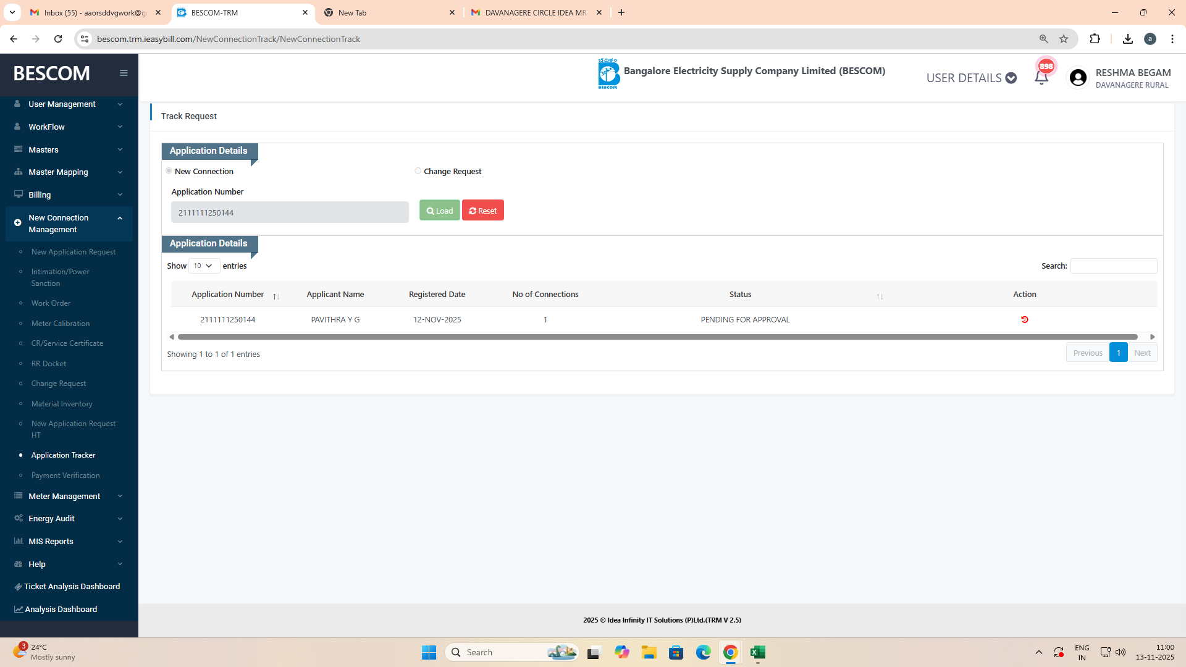1186x667 pixels.
Task: Click the red history action icon in row
Action: [x=1025, y=320]
